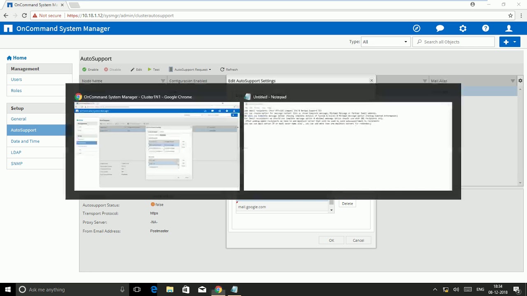Open Roles in Management section
The width and height of the screenshot is (527, 296).
click(16, 90)
